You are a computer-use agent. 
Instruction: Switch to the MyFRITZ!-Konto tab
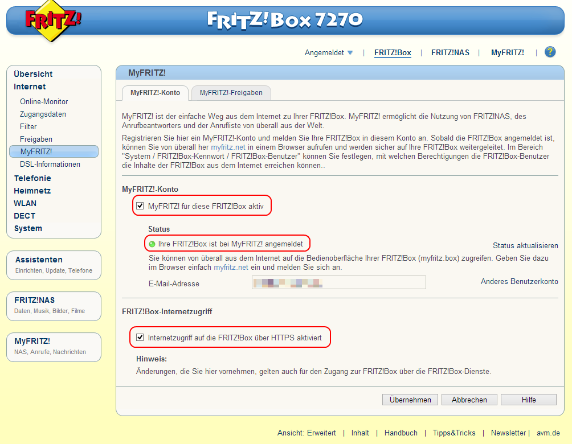pos(155,93)
